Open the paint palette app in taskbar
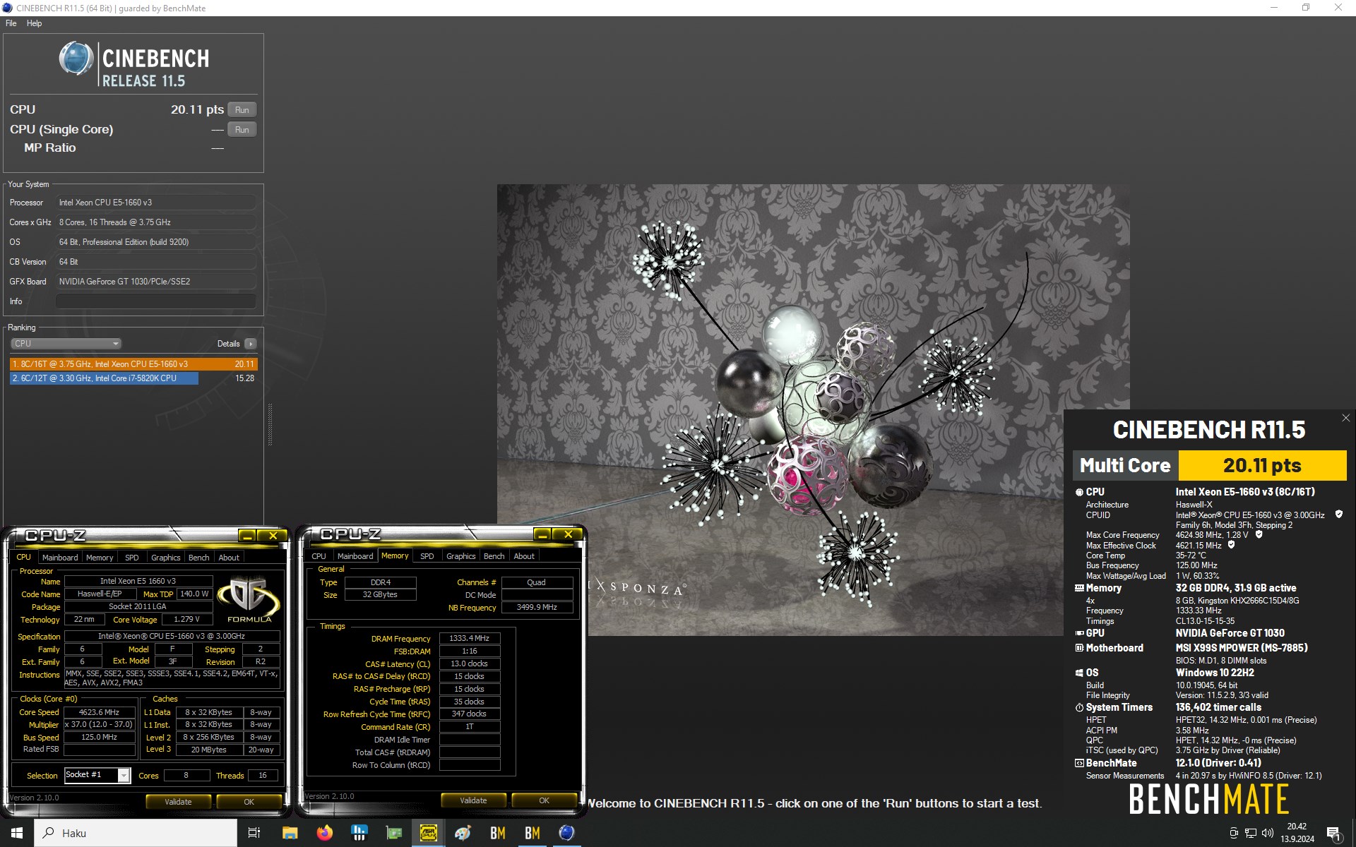Image resolution: width=1356 pixels, height=847 pixels. coord(463,833)
